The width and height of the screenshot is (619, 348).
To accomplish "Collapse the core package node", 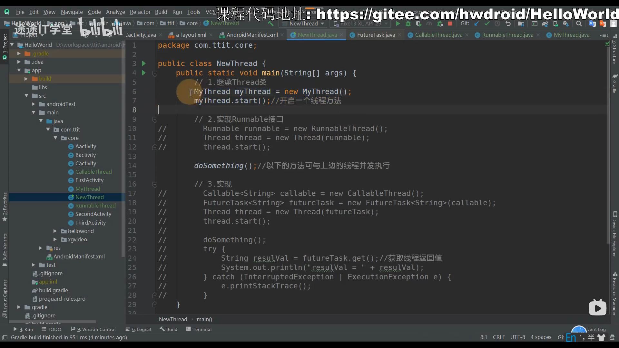I will click(55, 138).
